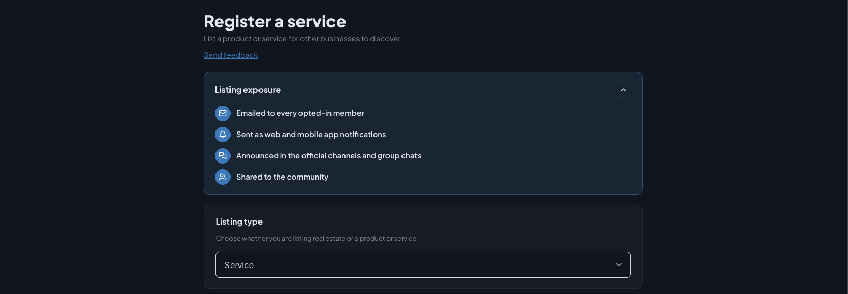Click Announced in the official channels text
The image size is (848, 294).
tap(328, 156)
